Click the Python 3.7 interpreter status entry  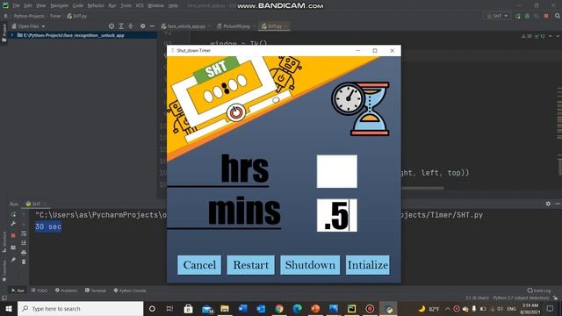tap(521, 298)
